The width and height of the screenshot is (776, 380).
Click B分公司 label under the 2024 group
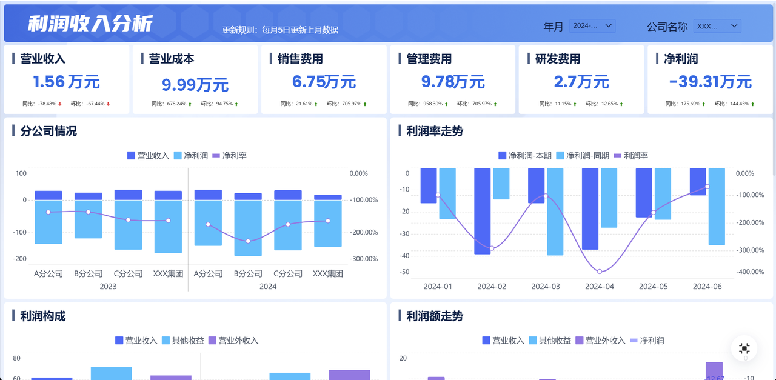click(x=248, y=273)
